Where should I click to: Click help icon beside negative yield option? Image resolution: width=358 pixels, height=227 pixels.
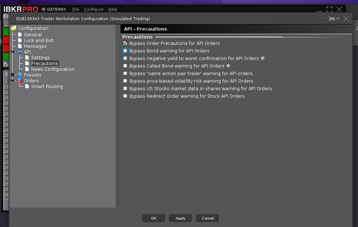[263, 58]
